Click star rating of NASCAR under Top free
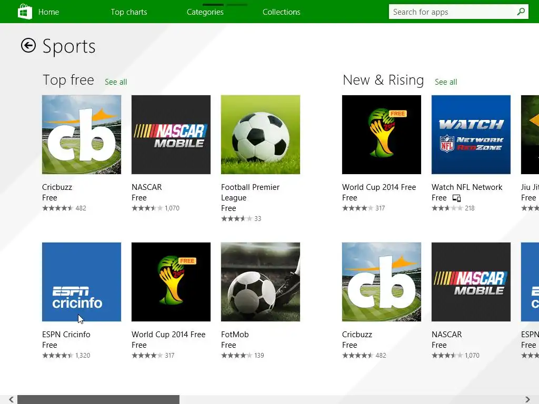Screen dimensions: 539x404 (147, 208)
